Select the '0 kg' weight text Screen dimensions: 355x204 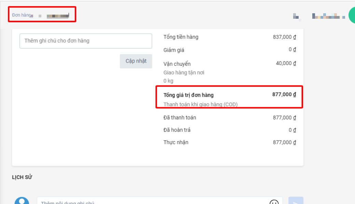[x=168, y=81]
